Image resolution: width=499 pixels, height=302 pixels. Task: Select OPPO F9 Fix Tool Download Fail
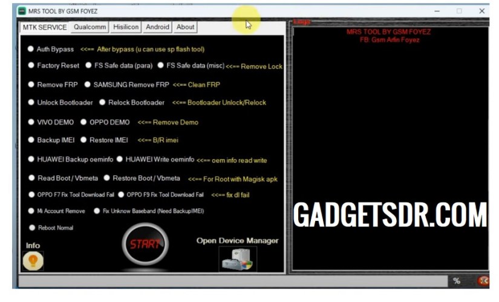coord(161,194)
